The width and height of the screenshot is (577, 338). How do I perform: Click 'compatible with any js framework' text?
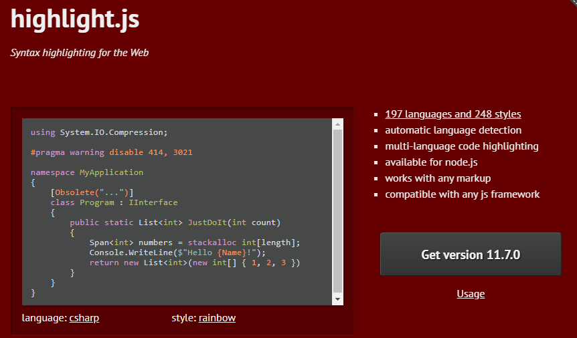(x=462, y=194)
